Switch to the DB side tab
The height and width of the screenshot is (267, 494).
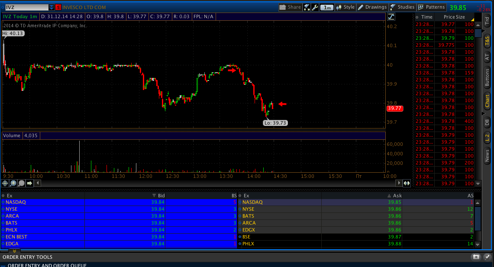coord(487,122)
